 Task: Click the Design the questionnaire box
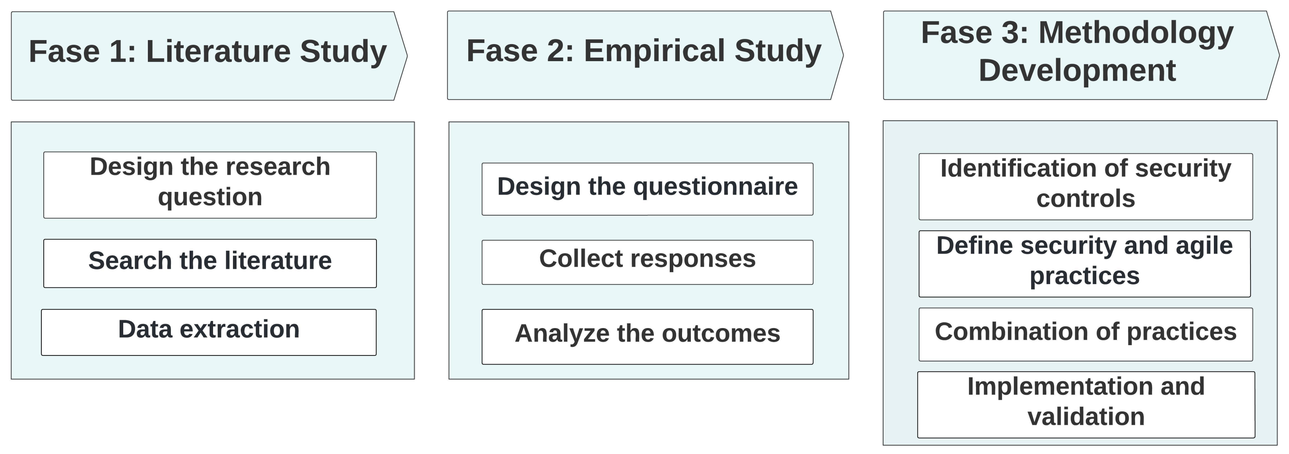pyautogui.click(x=647, y=189)
